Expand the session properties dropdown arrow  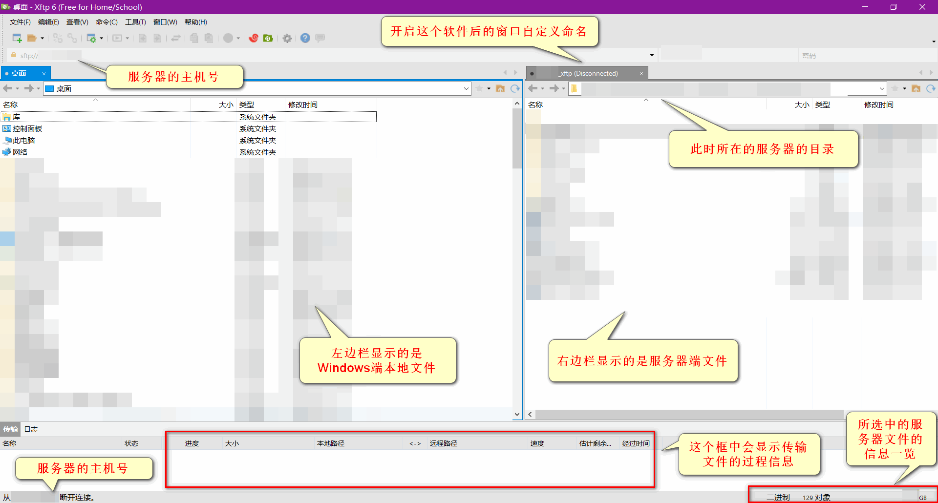click(102, 38)
